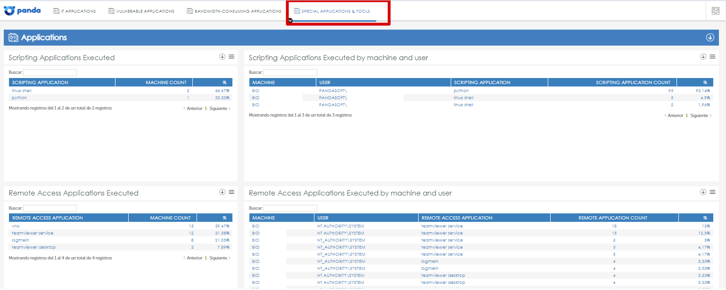Click the Panda logo
This screenshot has width=726, height=290.
(22, 10)
